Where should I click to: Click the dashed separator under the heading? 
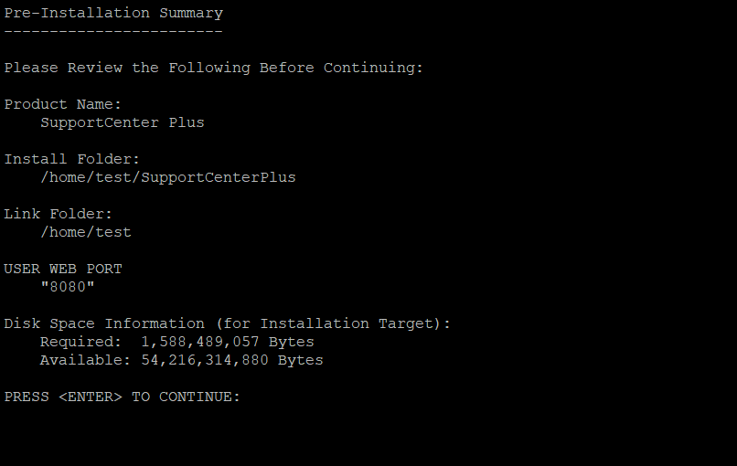pyautogui.click(x=113, y=31)
